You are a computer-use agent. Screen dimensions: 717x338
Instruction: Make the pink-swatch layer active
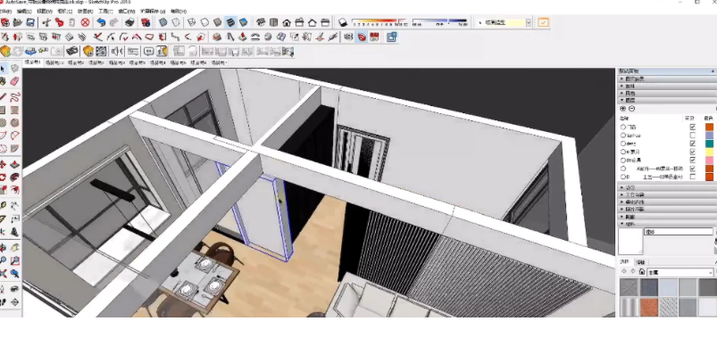[x=623, y=161]
